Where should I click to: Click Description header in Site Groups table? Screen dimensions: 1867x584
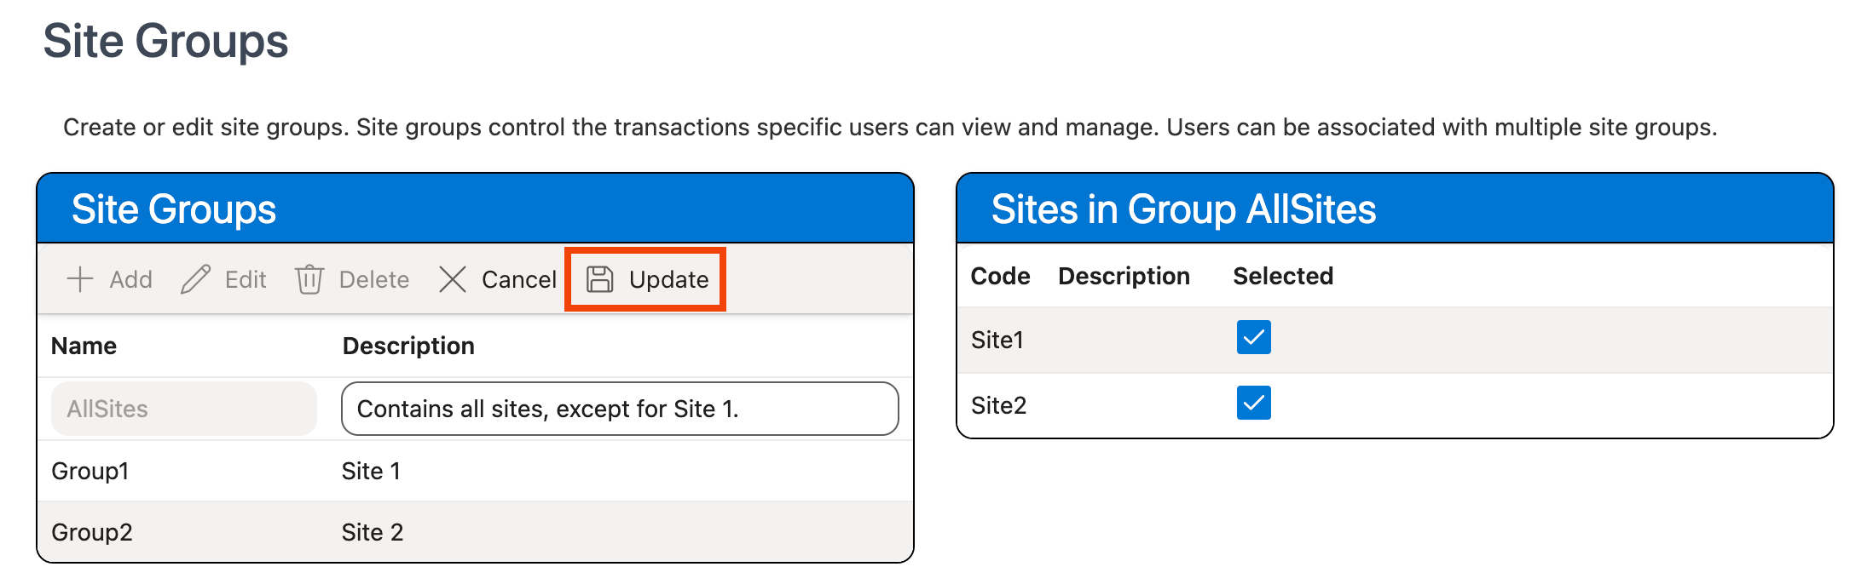pyautogui.click(x=408, y=346)
